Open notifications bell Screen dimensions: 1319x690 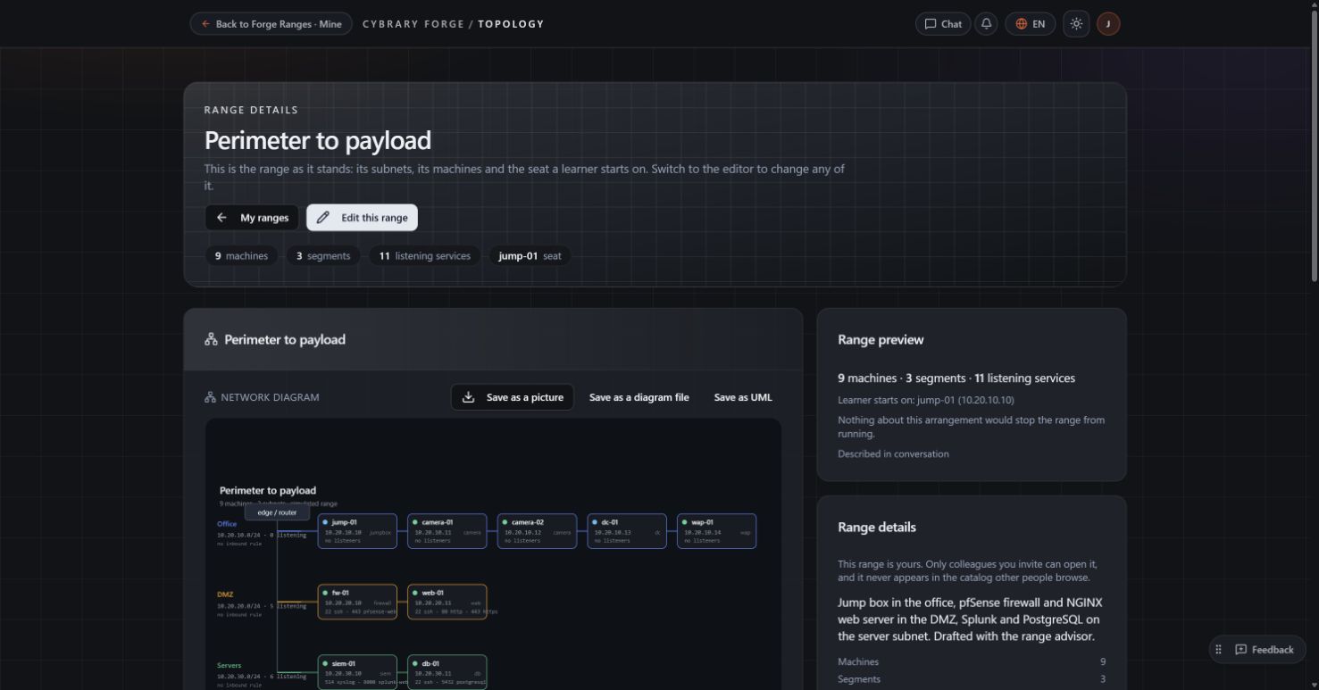986,24
